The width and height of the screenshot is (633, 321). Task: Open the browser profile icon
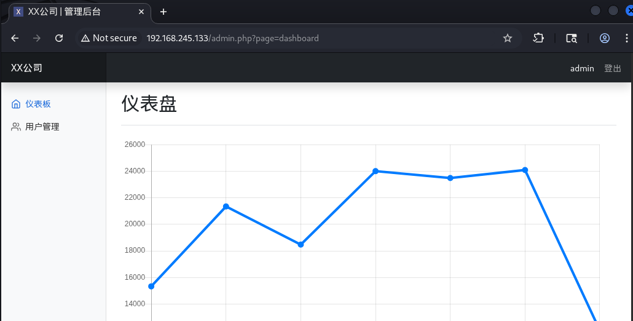tap(604, 38)
